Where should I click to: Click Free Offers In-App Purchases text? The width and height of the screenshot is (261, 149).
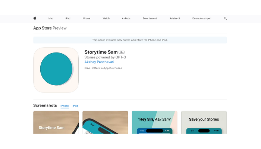[103, 68]
